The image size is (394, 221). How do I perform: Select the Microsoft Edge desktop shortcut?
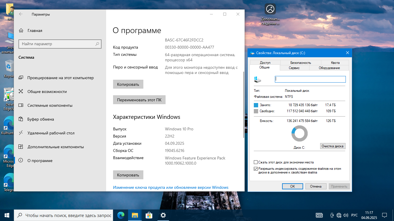[9, 156]
